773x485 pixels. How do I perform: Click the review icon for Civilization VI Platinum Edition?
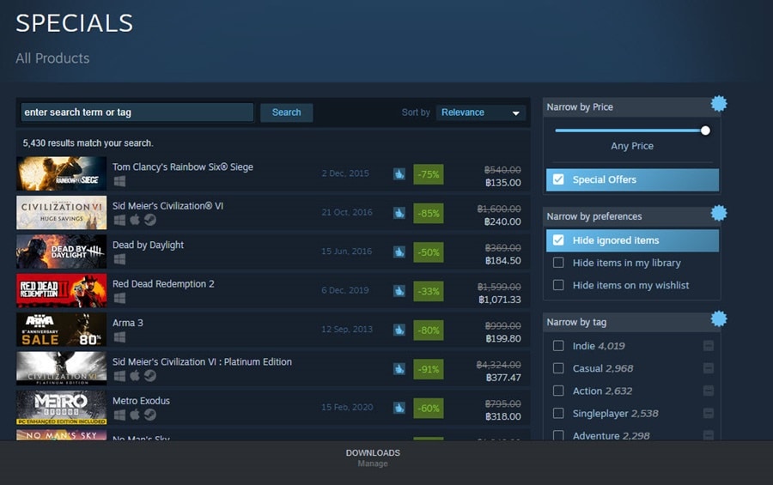click(x=399, y=368)
